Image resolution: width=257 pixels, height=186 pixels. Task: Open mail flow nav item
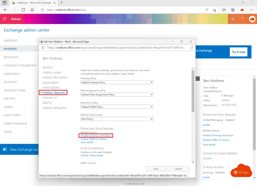point(9,98)
